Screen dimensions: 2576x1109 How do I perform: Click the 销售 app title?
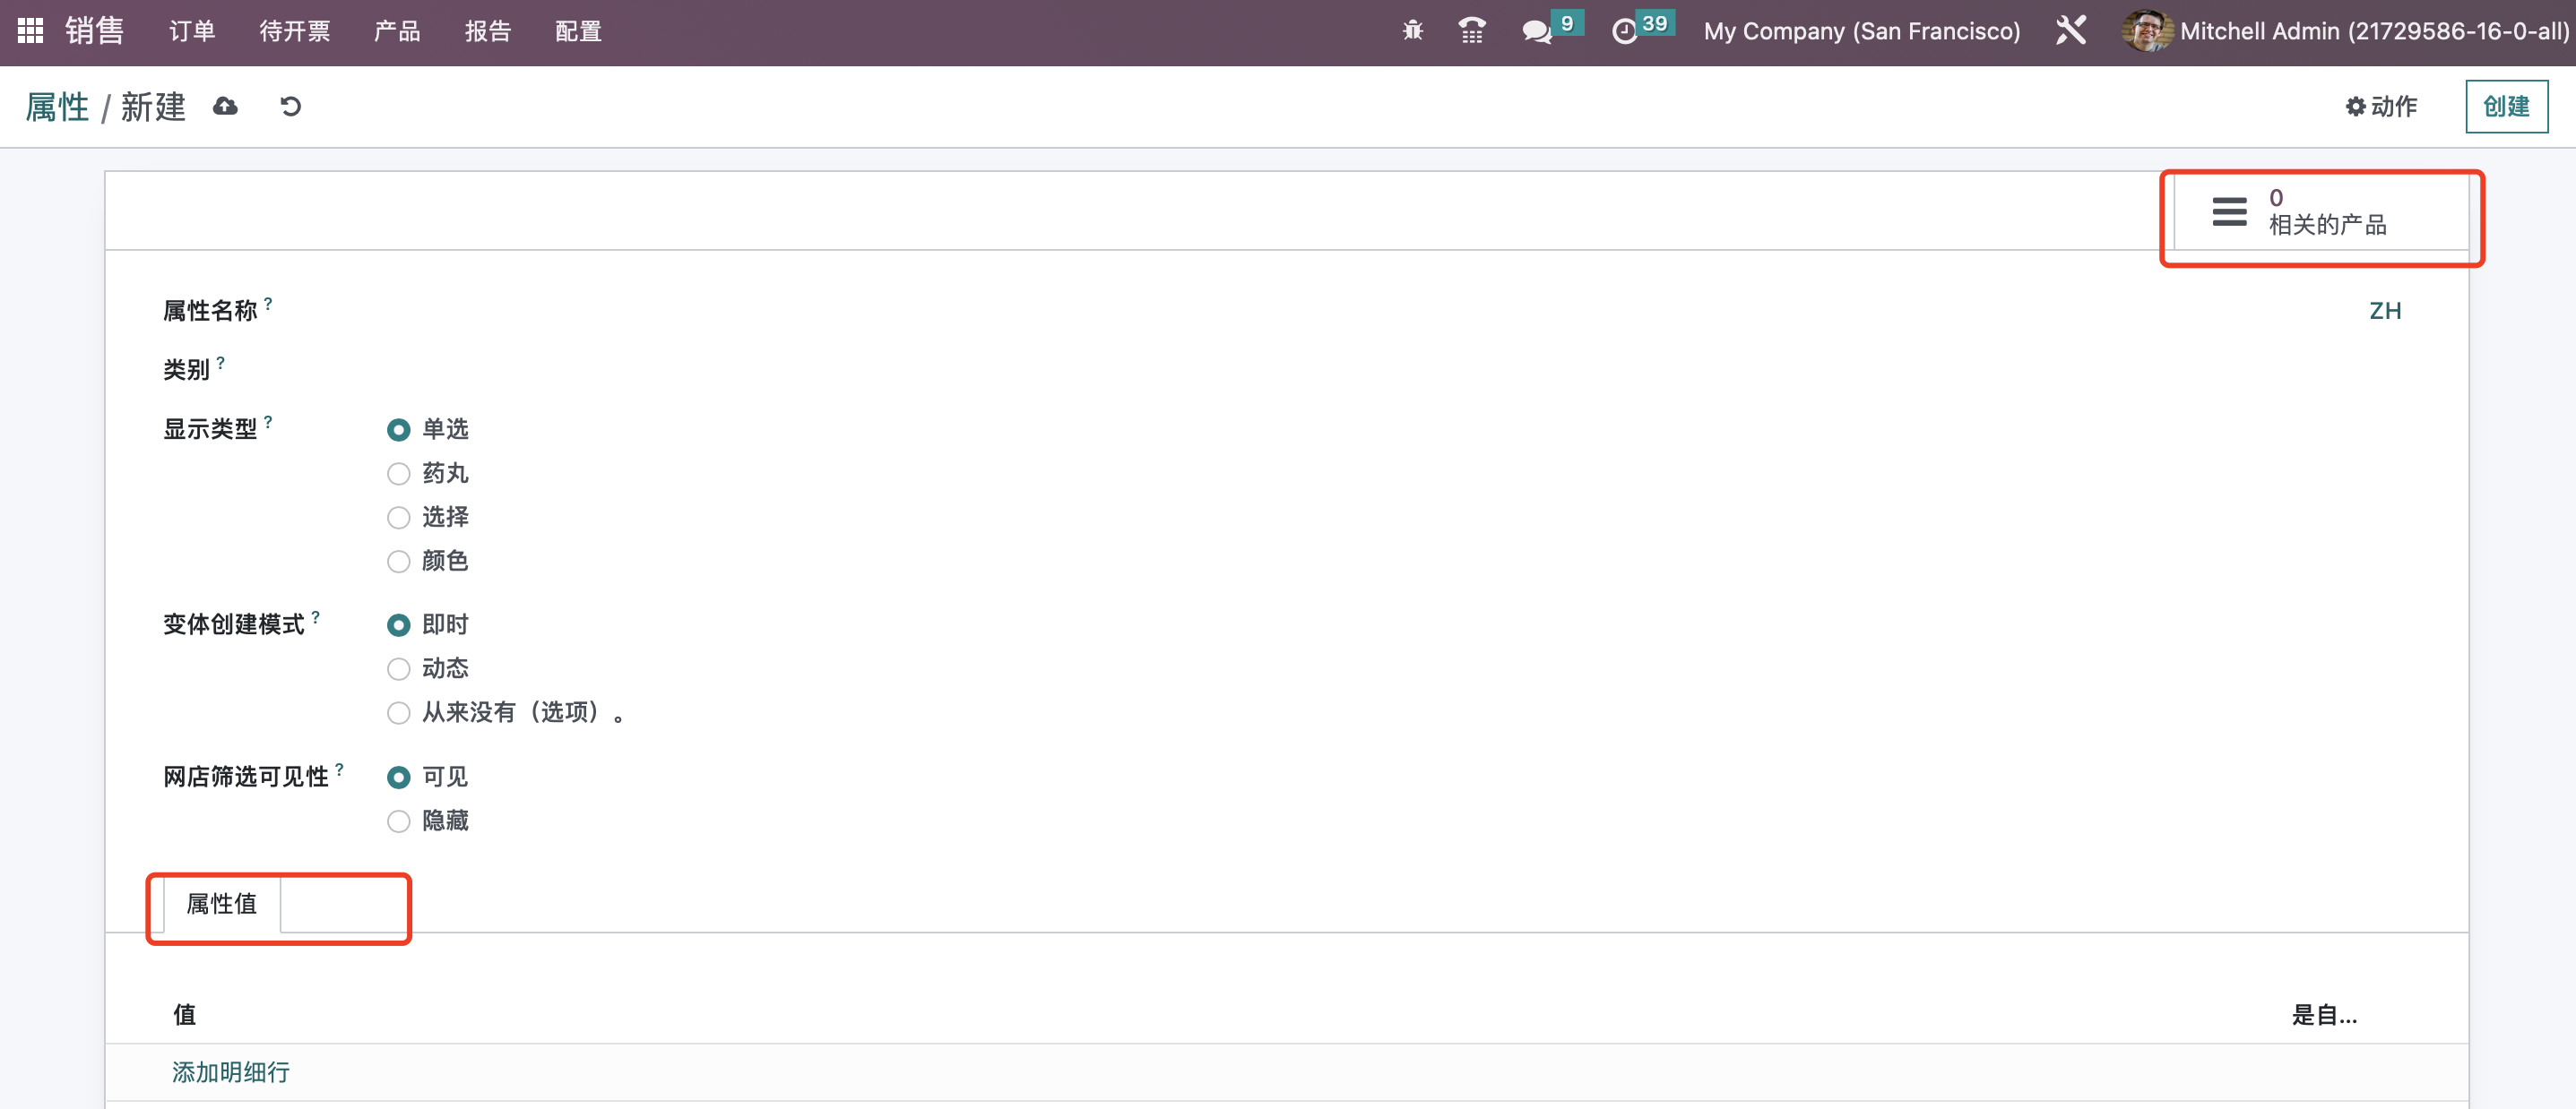tap(95, 31)
